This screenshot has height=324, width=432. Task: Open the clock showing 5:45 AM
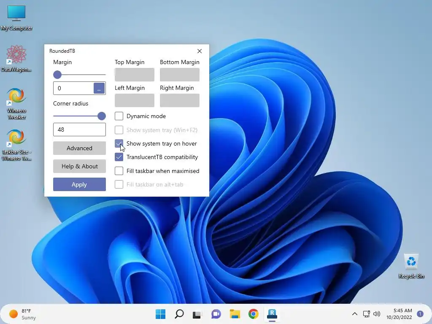399,314
